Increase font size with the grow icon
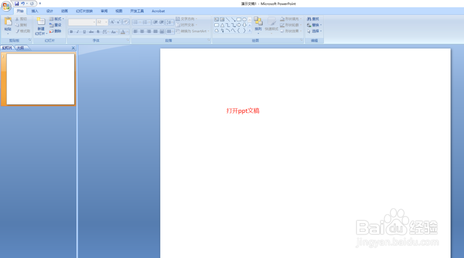This screenshot has width=464, height=258. click(112, 22)
